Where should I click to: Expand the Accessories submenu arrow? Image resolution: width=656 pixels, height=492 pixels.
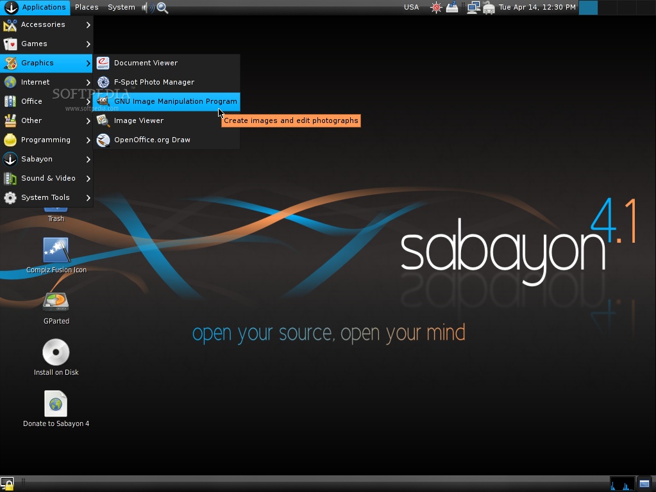(x=88, y=24)
